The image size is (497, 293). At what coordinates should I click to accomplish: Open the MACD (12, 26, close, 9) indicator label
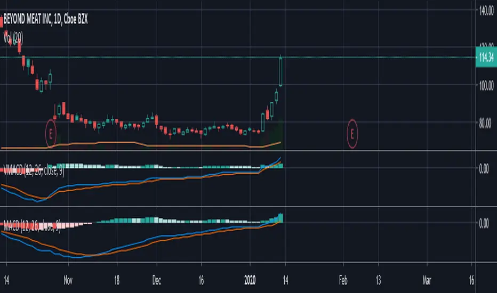[32, 226]
